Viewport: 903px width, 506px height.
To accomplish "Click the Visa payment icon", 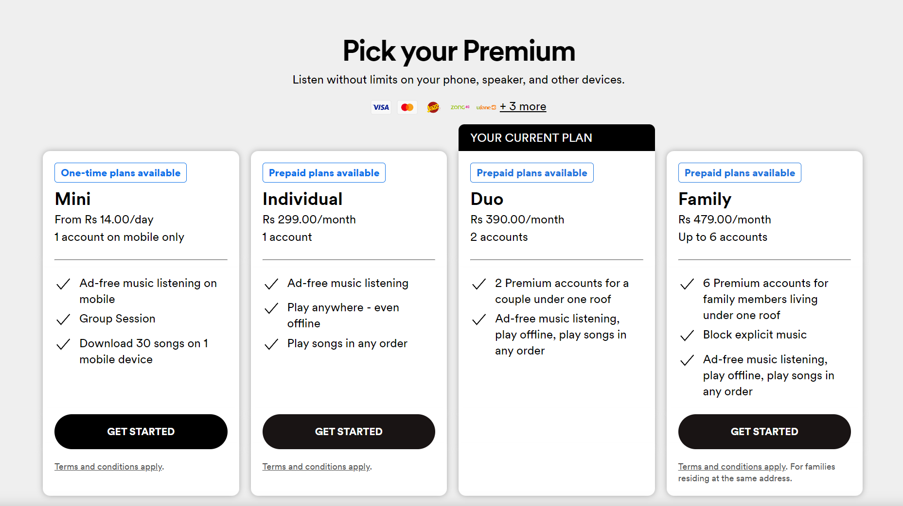I will (x=381, y=107).
